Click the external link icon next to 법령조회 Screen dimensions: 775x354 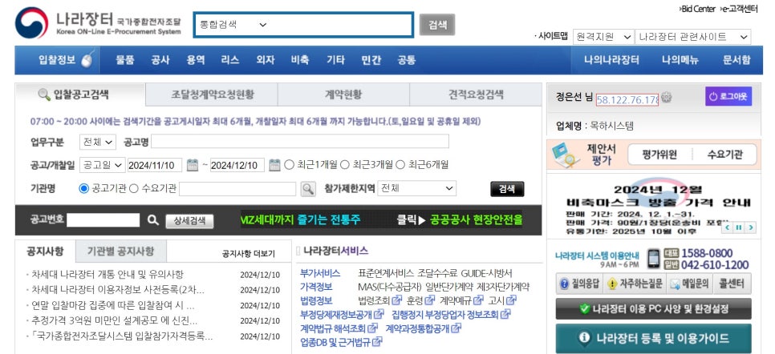397,300
